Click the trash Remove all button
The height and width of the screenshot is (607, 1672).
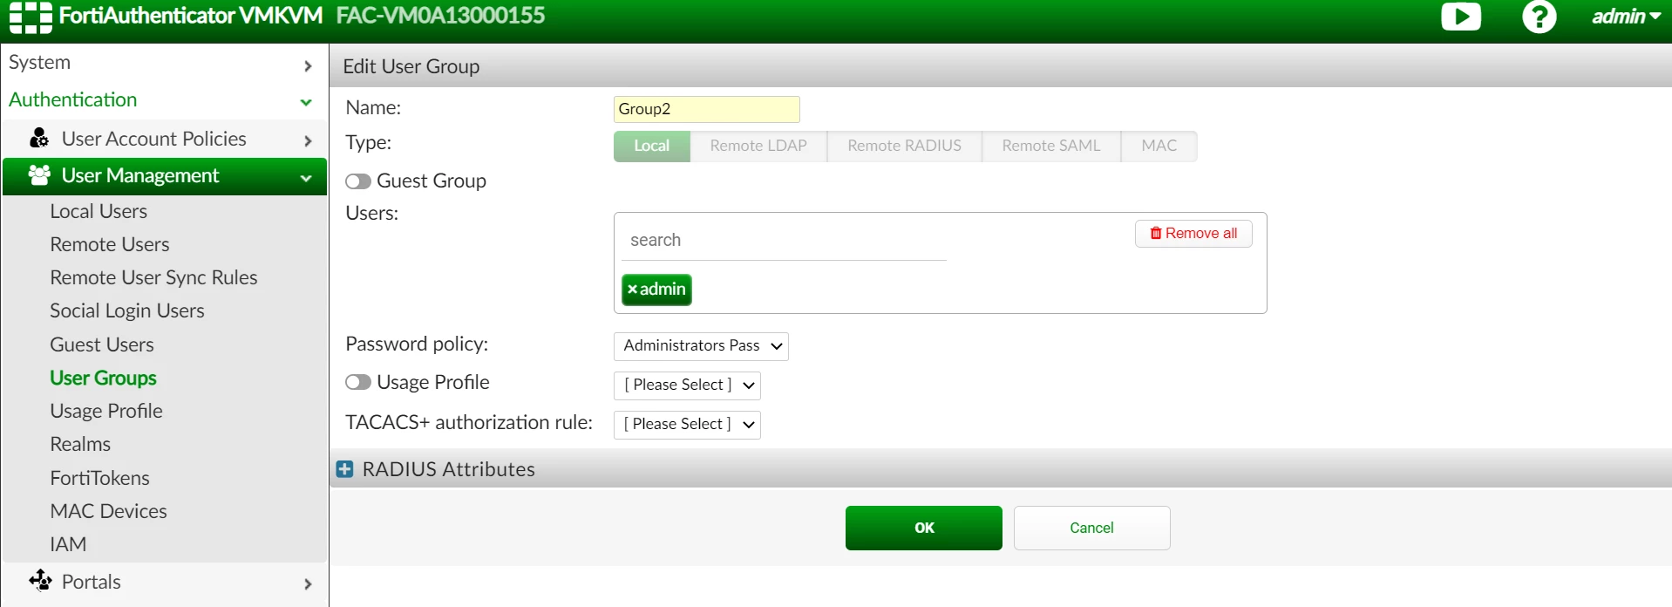(1193, 234)
